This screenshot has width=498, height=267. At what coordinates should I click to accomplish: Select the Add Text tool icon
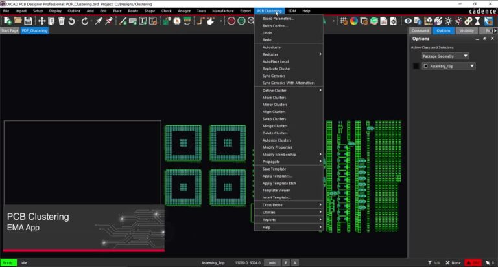[x=143, y=21]
